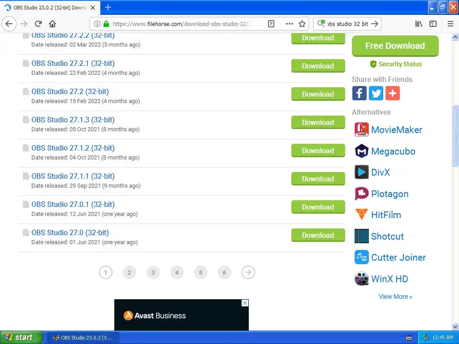Toggle reader view in address bar
Viewport: 459px width, 344px height.
pyautogui.click(x=271, y=24)
